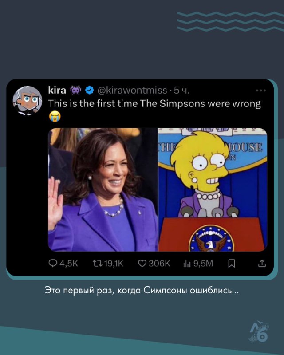Click the share upload arrow icon
Viewport: 284px width, 355px height.
[x=262, y=263]
